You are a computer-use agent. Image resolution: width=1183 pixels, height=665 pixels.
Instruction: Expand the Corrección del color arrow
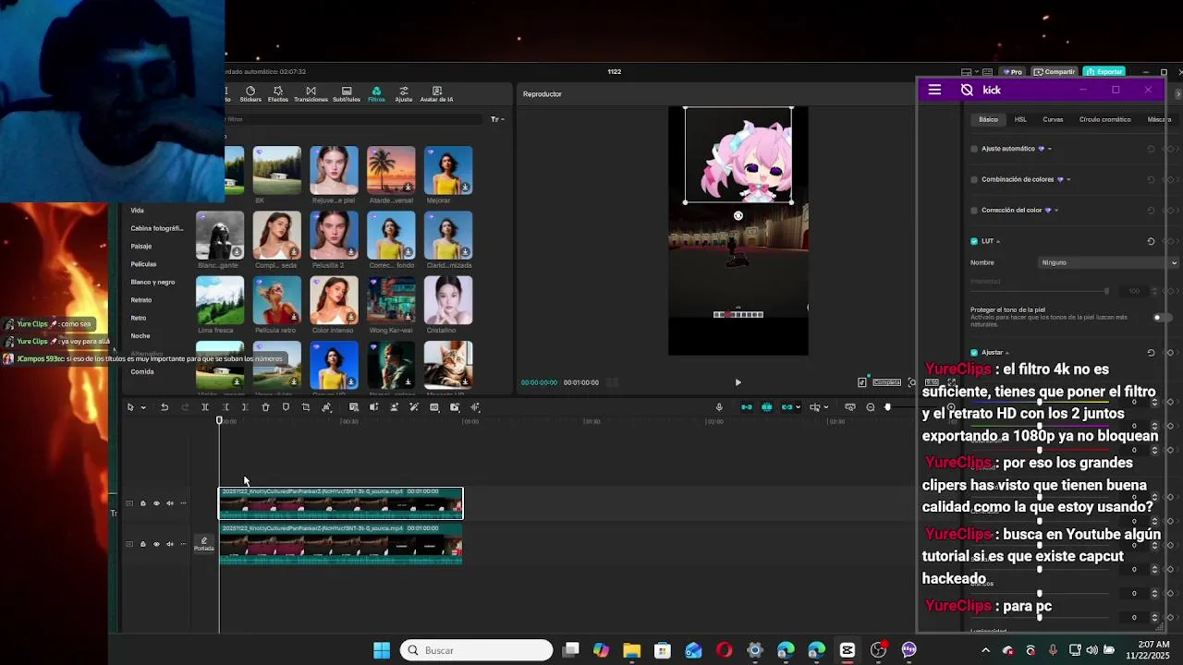click(x=1056, y=211)
